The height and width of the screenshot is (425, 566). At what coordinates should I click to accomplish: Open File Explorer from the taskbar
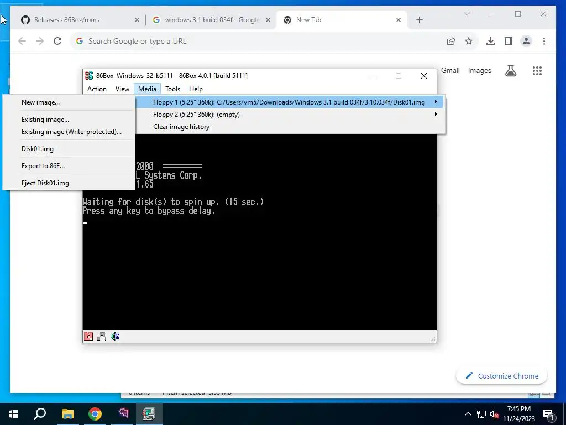click(x=67, y=414)
